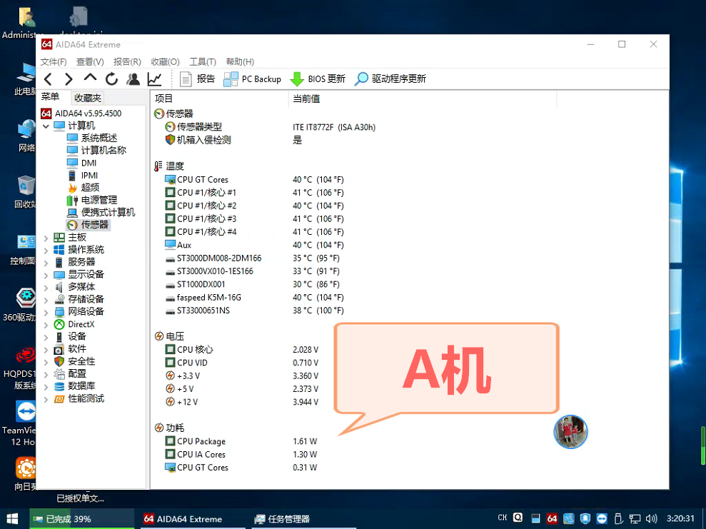Viewport: 706px width, 529px height.
Task: Open the user profile toolbar icon
Action: click(x=133, y=79)
